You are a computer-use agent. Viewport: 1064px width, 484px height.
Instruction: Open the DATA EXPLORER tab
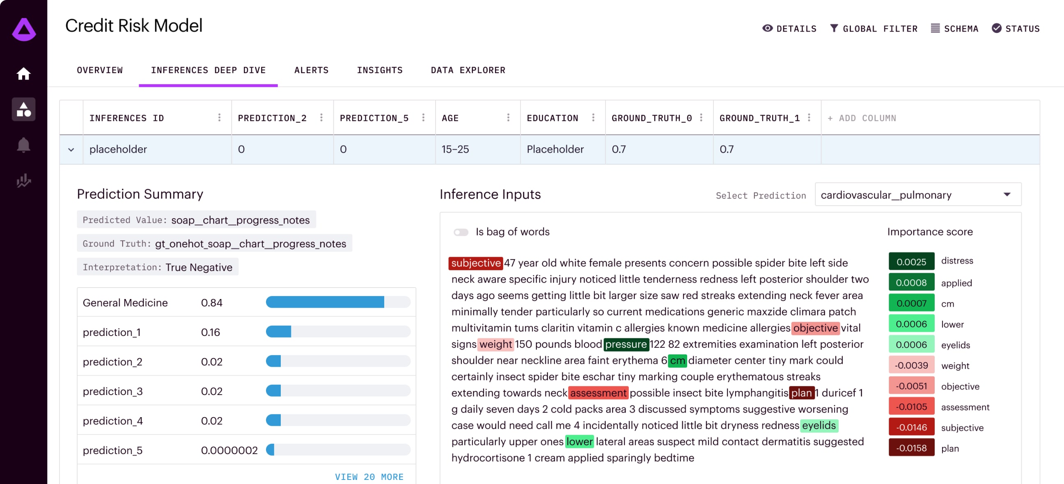click(468, 70)
